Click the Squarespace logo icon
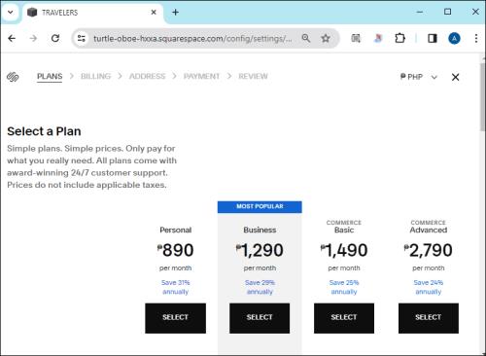 click(13, 77)
